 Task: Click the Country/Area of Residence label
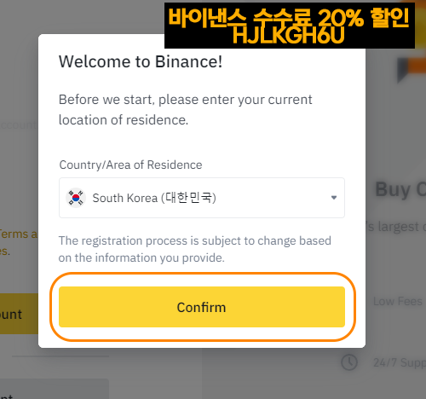(x=130, y=165)
